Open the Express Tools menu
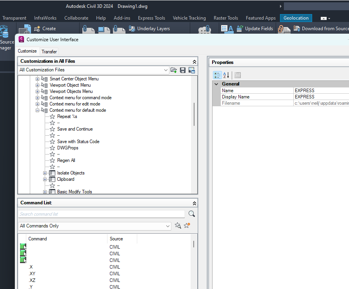This screenshot has width=349, height=289. tap(151, 18)
